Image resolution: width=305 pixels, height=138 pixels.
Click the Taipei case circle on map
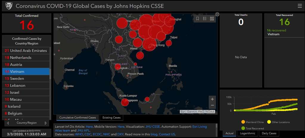coord(169,43)
